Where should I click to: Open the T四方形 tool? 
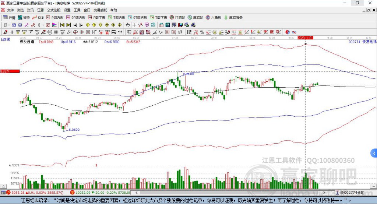[x=117, y=18]
